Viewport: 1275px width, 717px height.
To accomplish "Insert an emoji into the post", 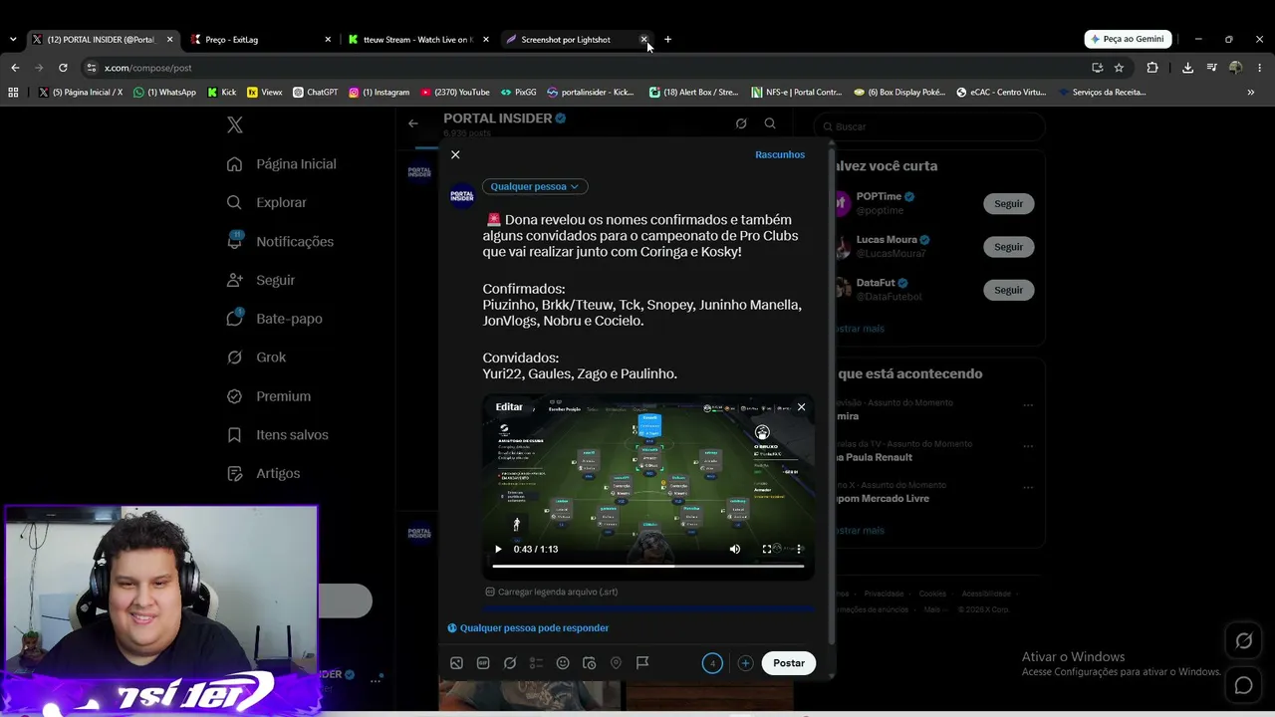I will coord(563,663).
